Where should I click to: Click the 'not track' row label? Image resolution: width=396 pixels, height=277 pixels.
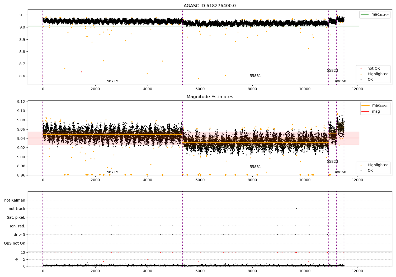(17, 209)
